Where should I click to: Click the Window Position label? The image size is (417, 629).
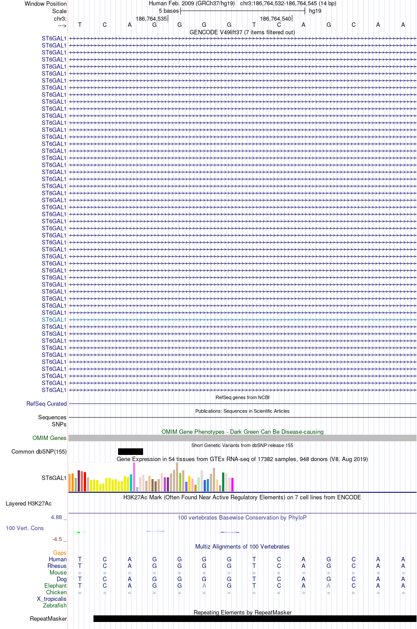pos(46,4)
